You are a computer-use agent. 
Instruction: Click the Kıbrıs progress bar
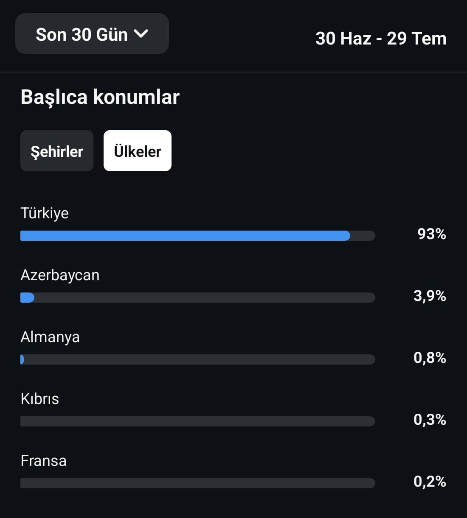(x=198, y=421)
